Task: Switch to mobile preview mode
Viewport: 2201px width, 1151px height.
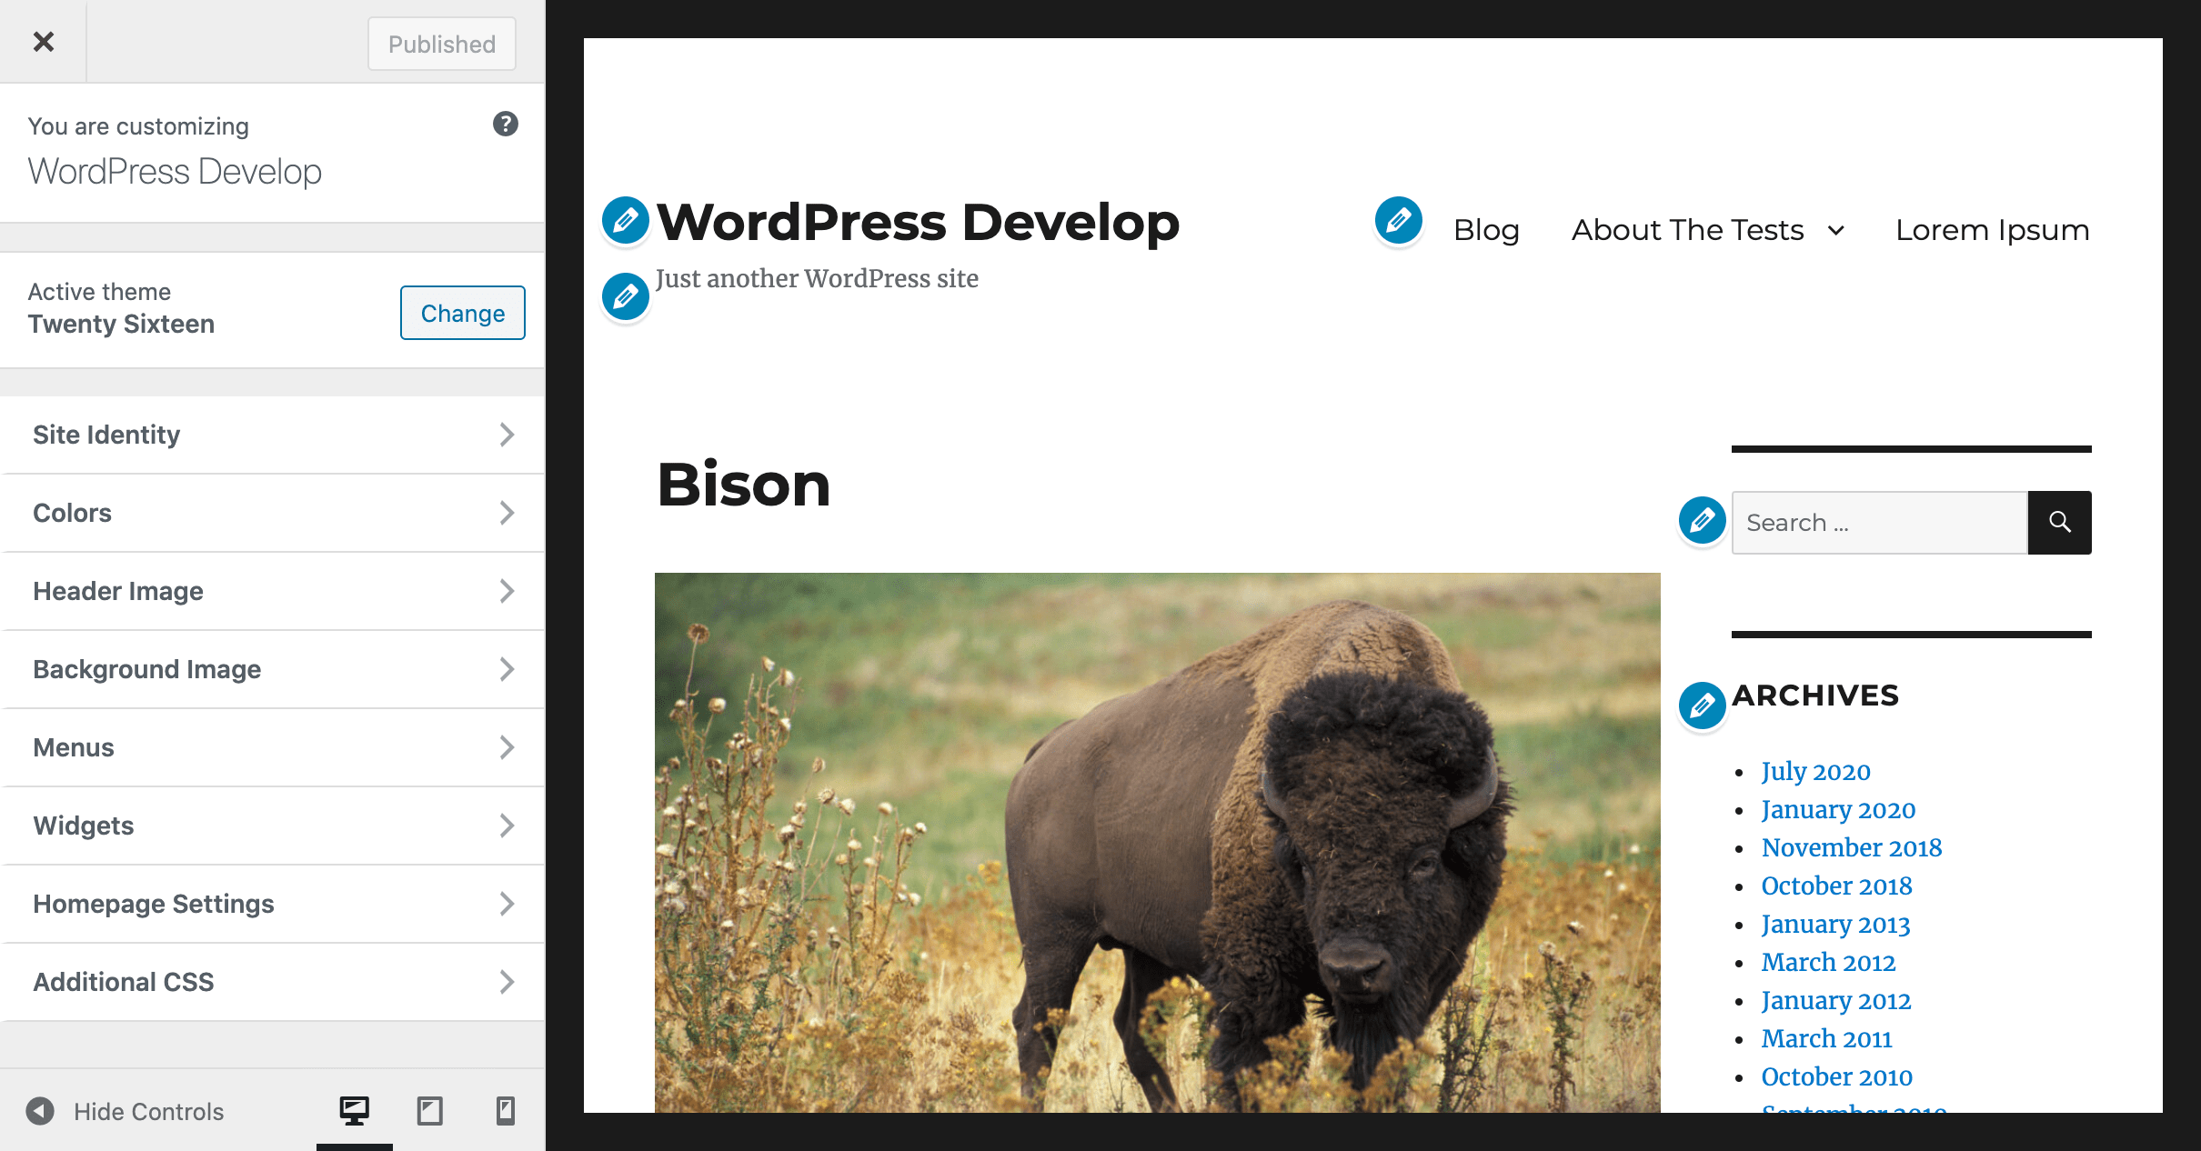Action: [x=506, y=1110]
